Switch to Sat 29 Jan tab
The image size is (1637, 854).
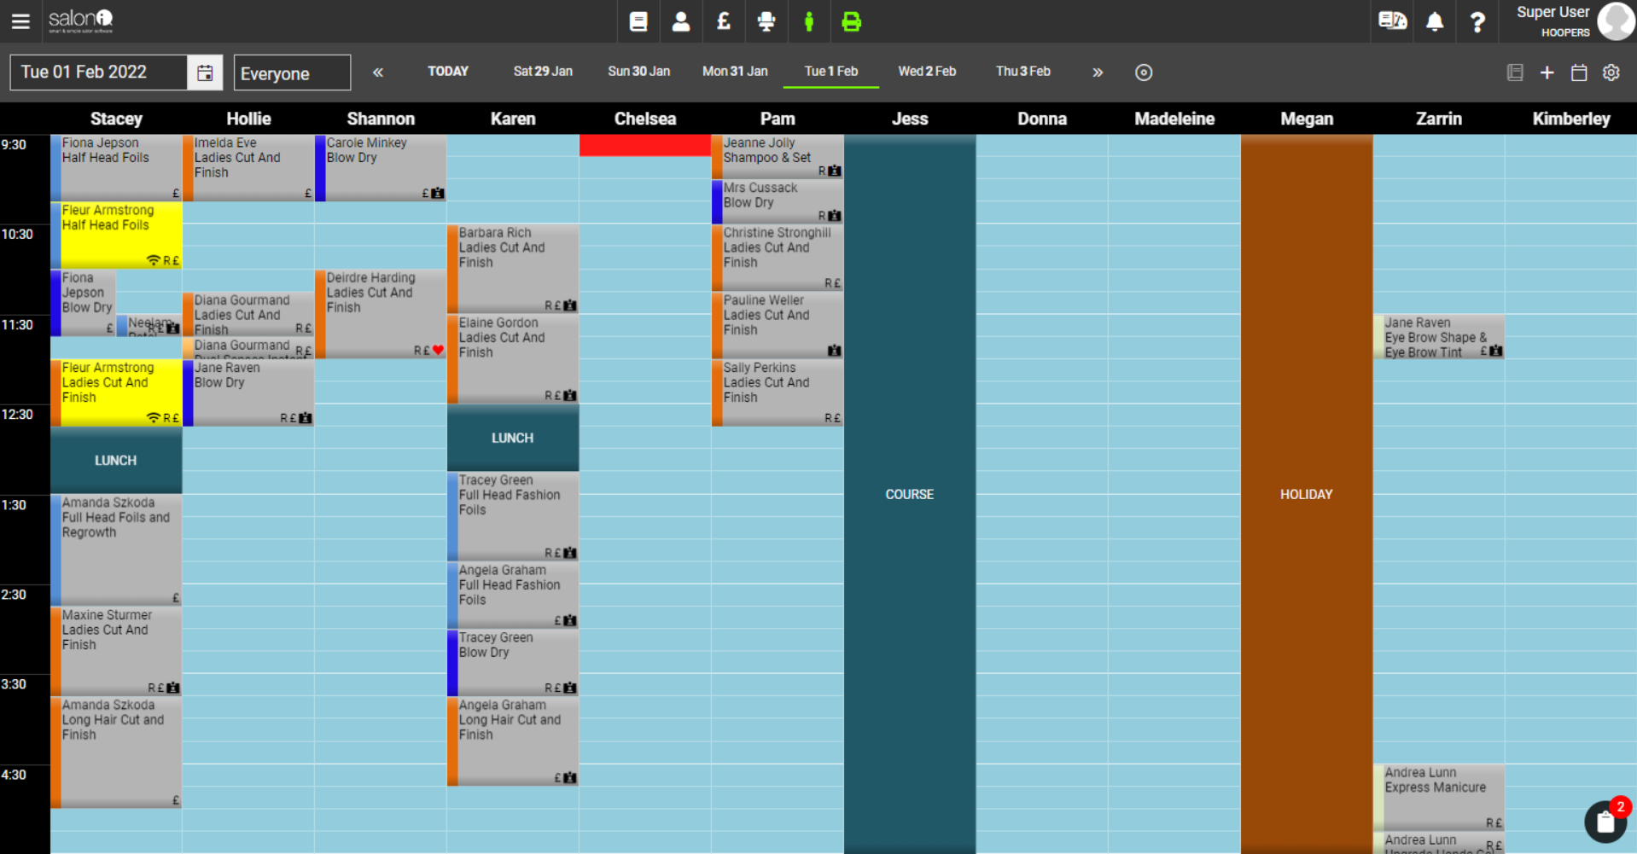pyautogui.click(x=543, y=72)
